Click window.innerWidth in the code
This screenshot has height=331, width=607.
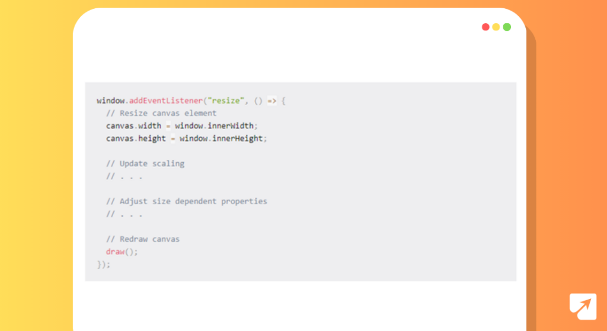pos(215,126)
